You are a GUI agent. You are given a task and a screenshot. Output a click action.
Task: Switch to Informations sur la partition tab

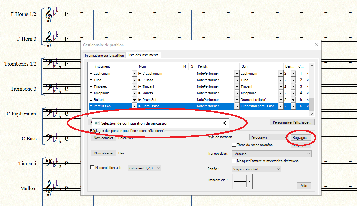(x=104, y=56)
